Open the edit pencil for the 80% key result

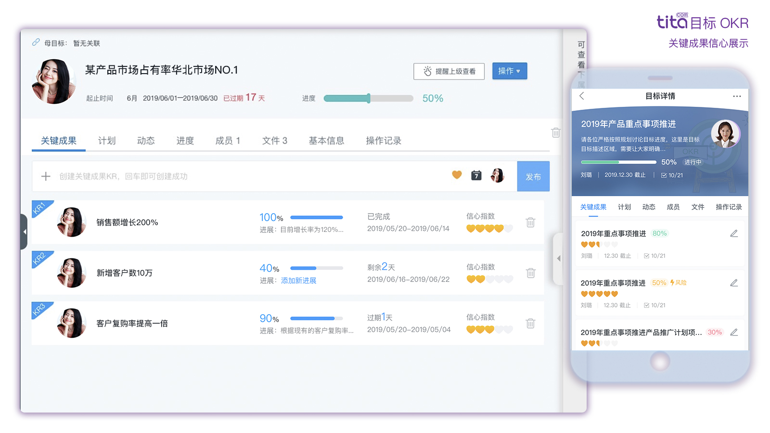coord(734,233)
